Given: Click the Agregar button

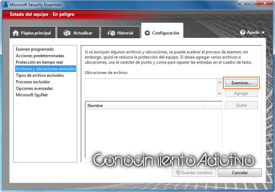Looking at the screenshot, I should click(241, 93).
